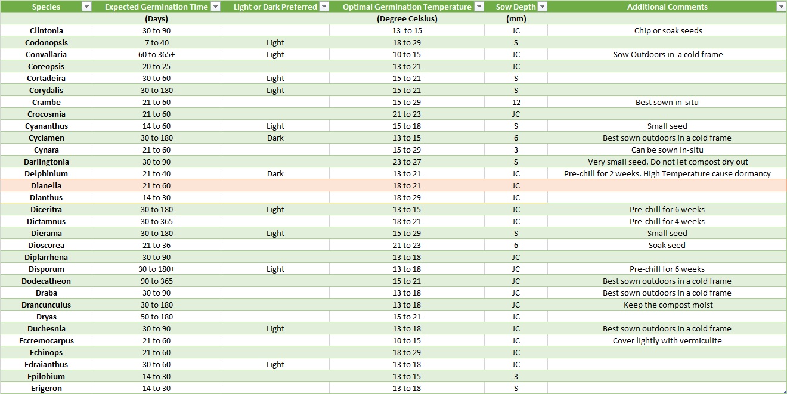Select the Disporum species cell
Image resolution: width=787 pixels, height=394 pixels.
(x=47, y=269)
